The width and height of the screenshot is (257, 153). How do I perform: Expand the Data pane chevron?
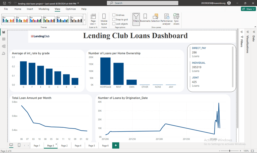(254, 32)
